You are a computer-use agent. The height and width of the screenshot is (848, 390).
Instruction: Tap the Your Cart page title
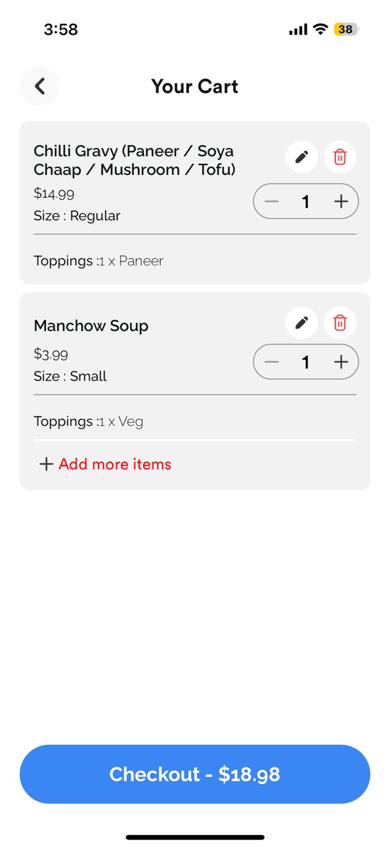pyautogui.click(x=194, y=86)
